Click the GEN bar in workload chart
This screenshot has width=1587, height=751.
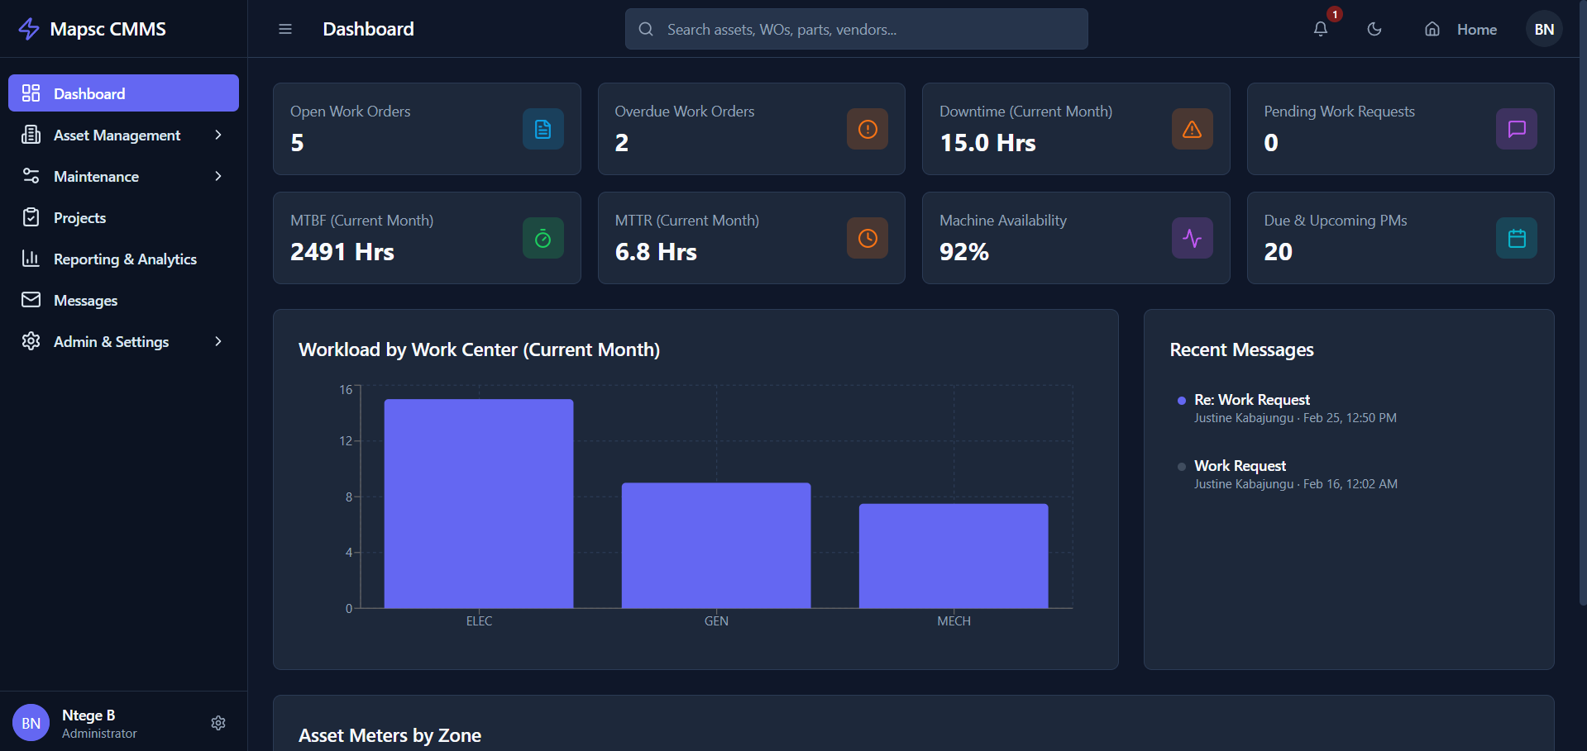[716, 545]
